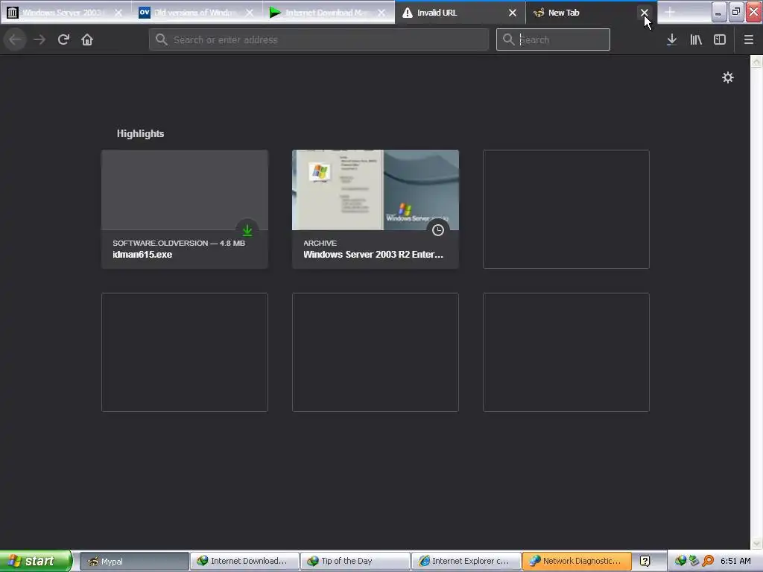
Task: Switch to Old versions of Windows tab
Action: click(x=197, y=13)
